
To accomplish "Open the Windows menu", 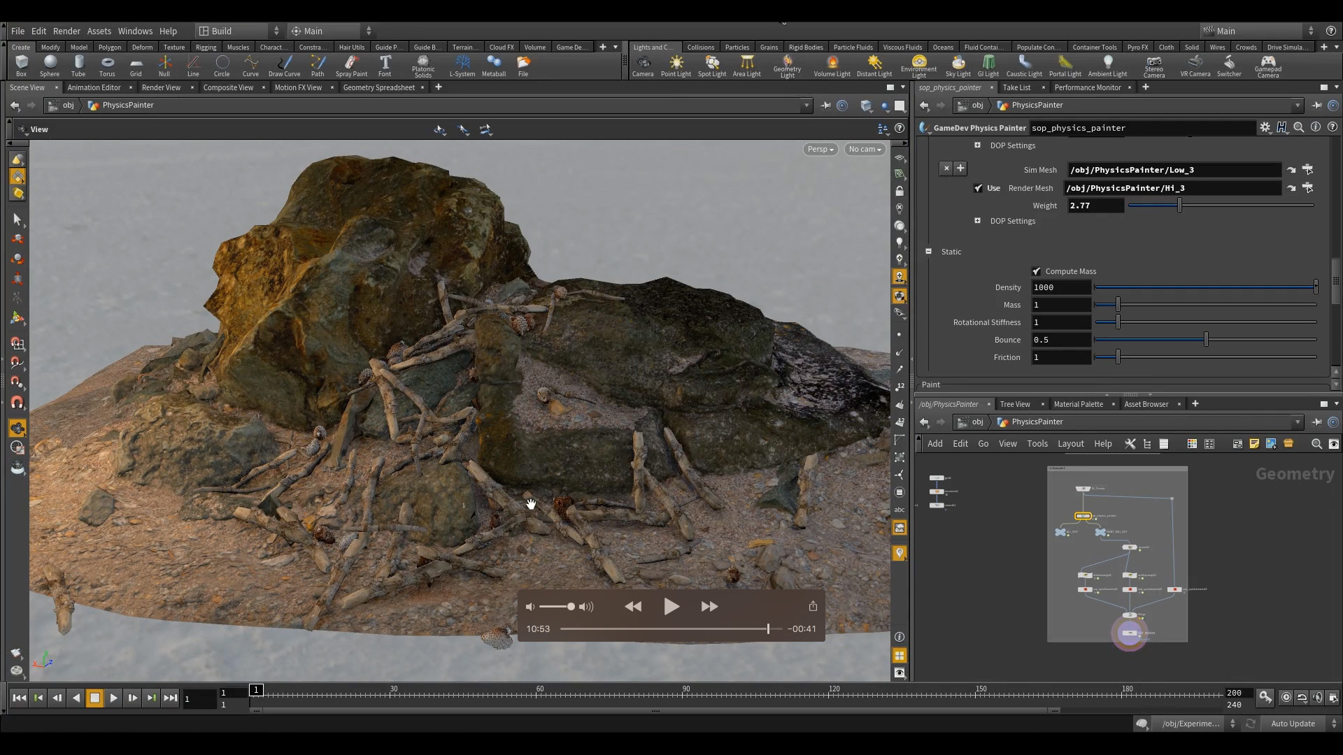I will 135,31.
